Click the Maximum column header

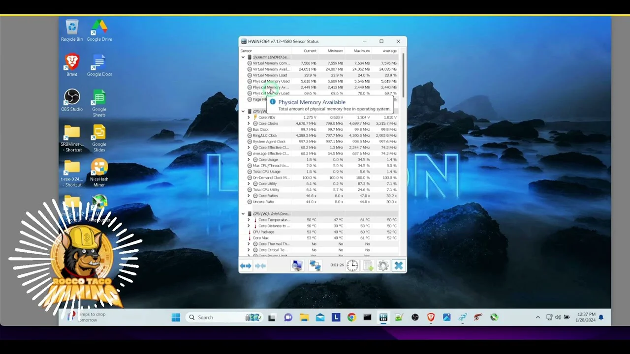pyautogui.click(x=361, y=51)
